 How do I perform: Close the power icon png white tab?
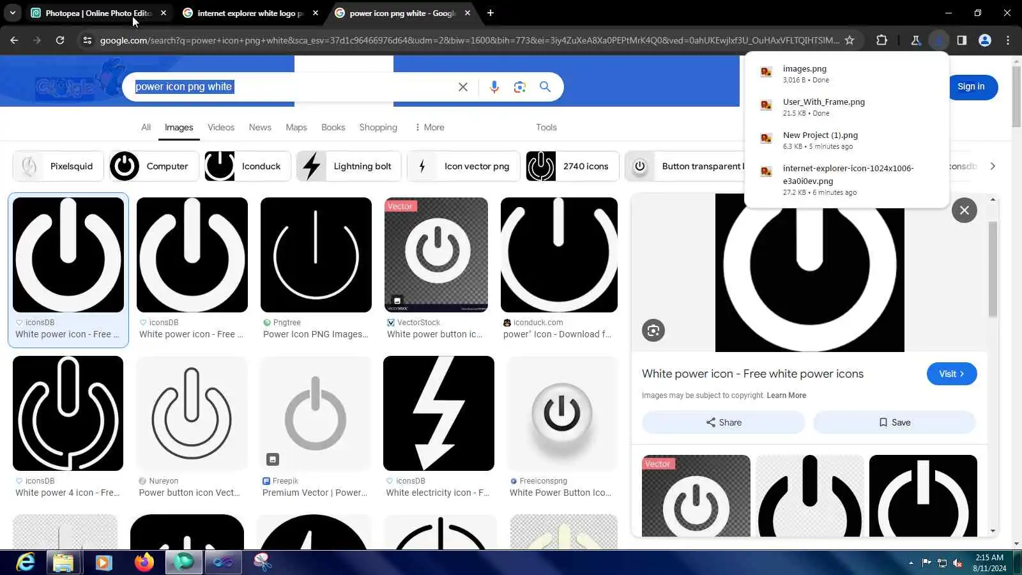pyautogui.click(x=468, y=13)
